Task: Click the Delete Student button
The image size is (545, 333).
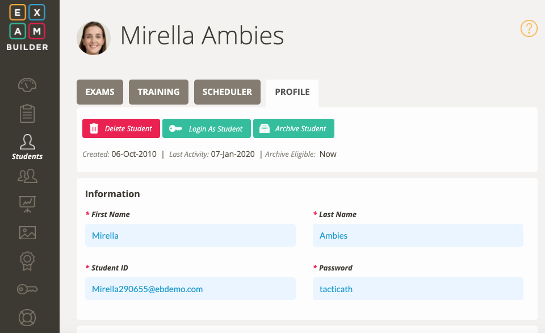Action: click(121, 128)
